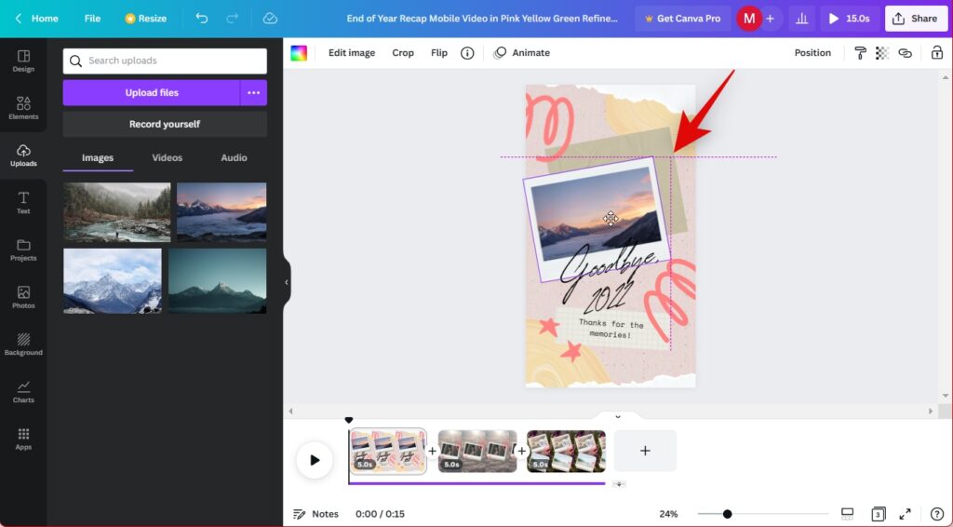Open the Elements sidebar panel
Viewport: 953px width, 527px height.
pyautogui.click(x=23, y=108)
